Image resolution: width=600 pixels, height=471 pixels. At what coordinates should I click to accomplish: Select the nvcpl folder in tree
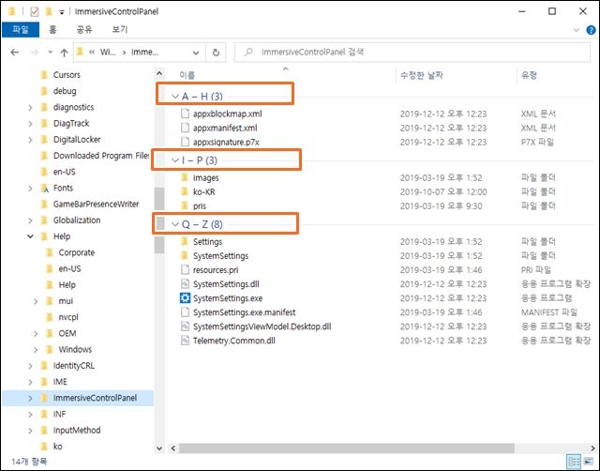(68, 317)
